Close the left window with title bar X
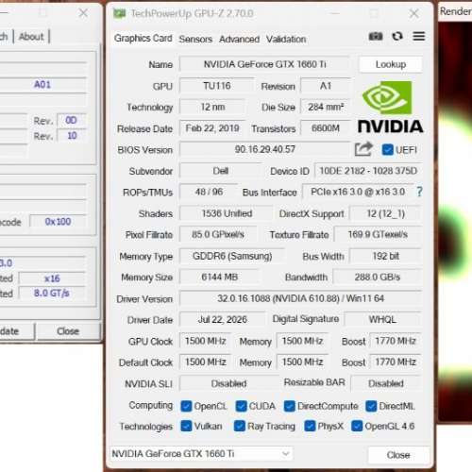Screen dimensions: 472x472 (x=83, y=13)
